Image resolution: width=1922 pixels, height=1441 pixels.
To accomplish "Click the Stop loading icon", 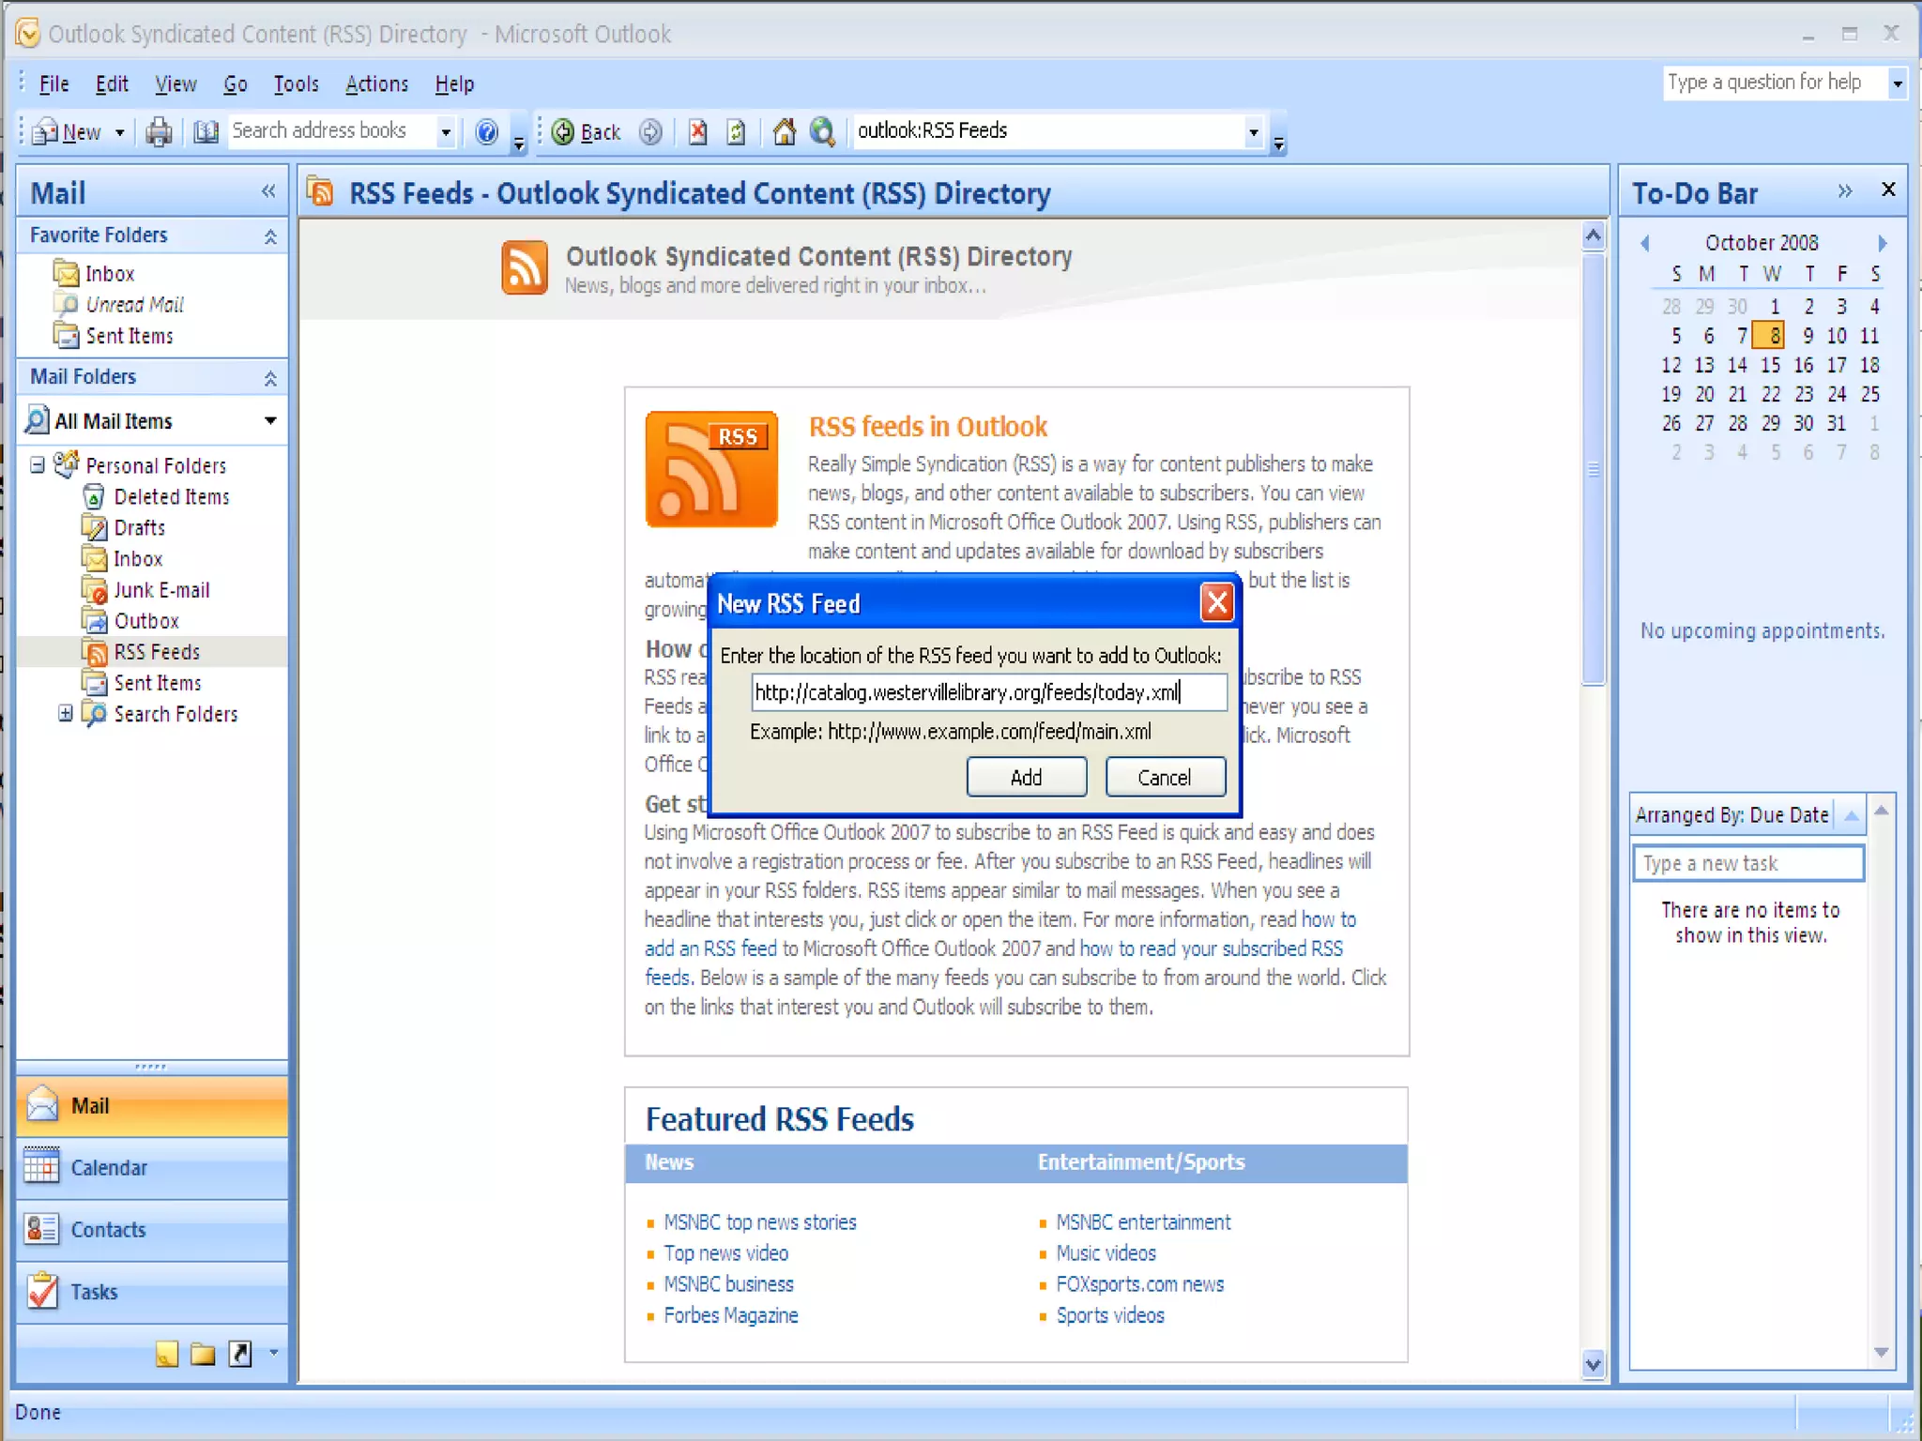I will pyautogui.click(x=697, y=132).
